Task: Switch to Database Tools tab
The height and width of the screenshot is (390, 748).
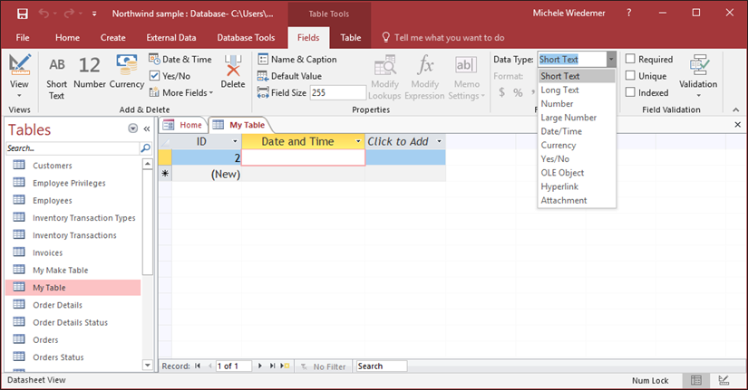Action: pyautogui.click(x=246, y=38)
